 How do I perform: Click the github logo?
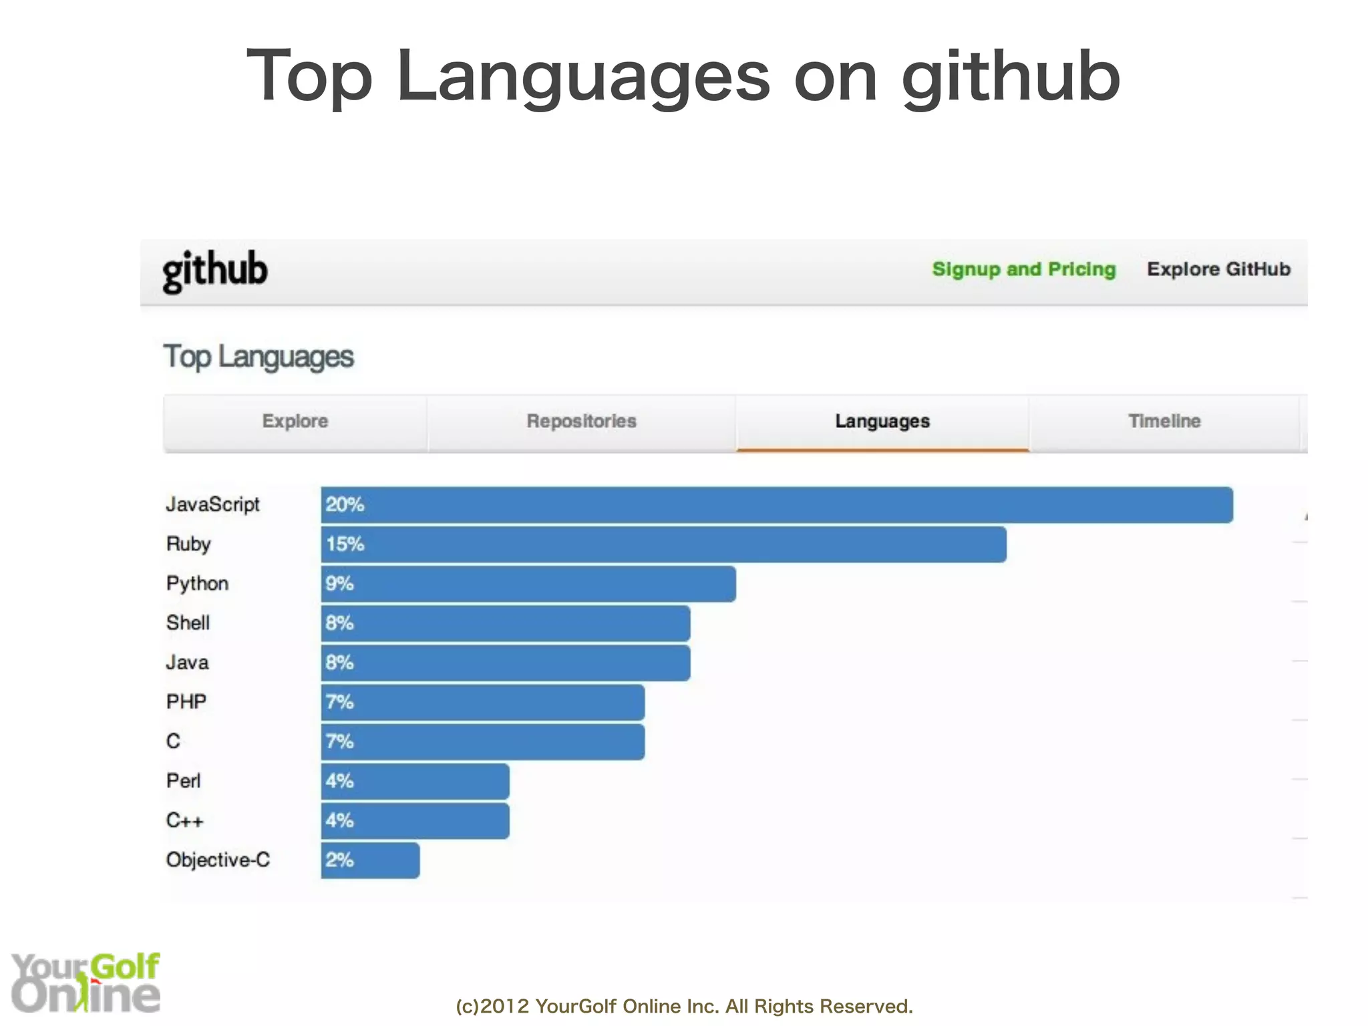coord(214,271)
